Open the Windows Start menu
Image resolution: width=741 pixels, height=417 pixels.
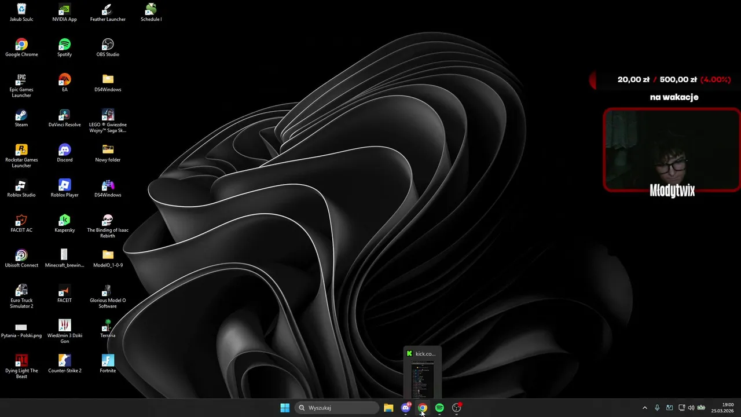coord(285,408)
